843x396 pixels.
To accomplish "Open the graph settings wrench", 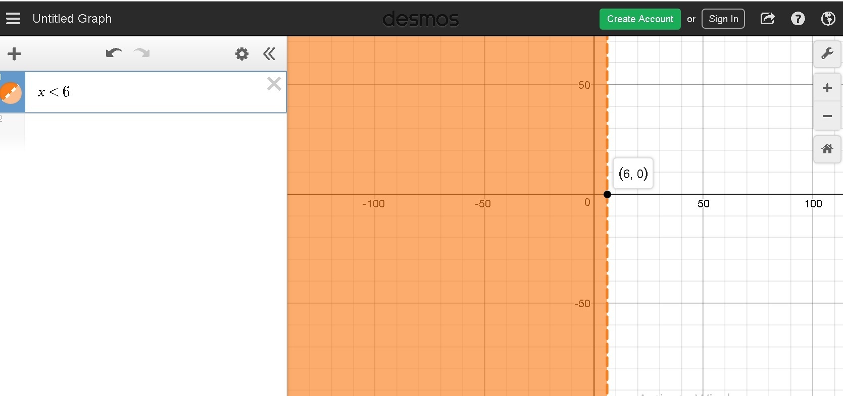I will point(827,53).
